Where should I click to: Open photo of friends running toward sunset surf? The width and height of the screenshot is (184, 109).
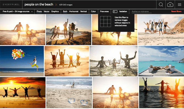[x=69, y=30]
